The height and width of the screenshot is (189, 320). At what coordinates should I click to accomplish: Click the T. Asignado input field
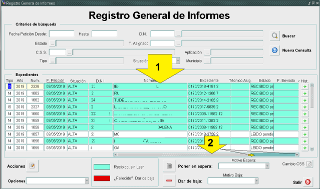pyautogui.click(x=163, y=43)
